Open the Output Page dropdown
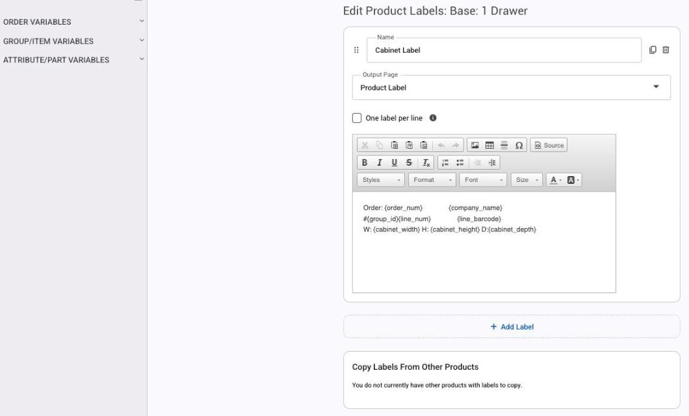This screenshot has width=689, height=416. click(x=511, y=87)
